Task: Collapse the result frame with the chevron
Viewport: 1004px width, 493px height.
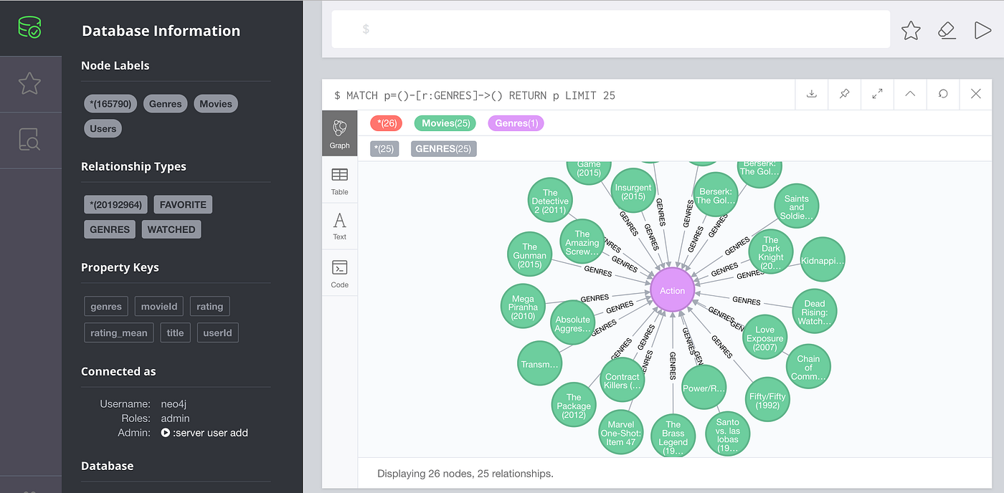Action: [x=910, y=94]
